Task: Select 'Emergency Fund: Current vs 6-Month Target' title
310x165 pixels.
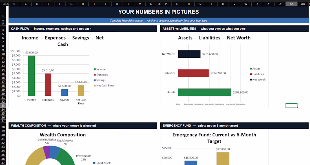Action: (x=214, y=138)
